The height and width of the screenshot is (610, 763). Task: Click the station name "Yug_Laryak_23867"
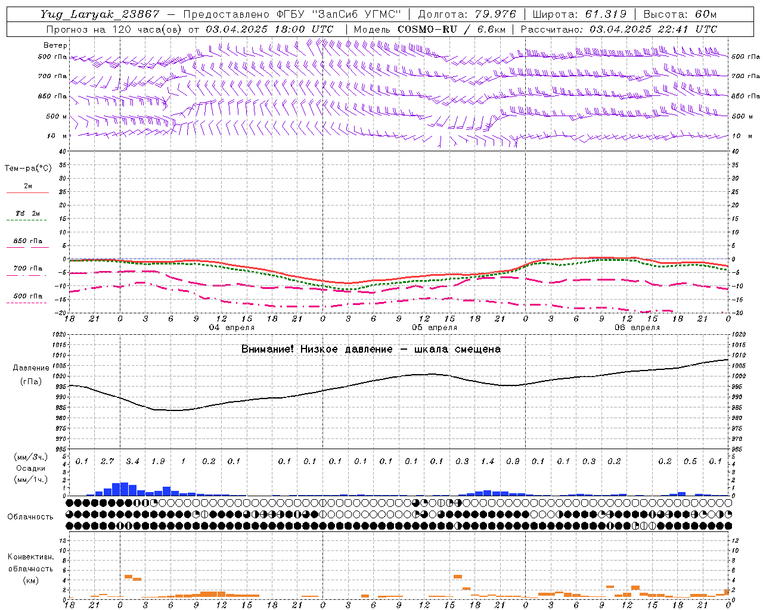(x=100, y=14)
